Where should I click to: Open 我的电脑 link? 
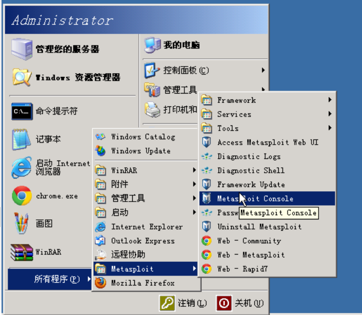181,45
